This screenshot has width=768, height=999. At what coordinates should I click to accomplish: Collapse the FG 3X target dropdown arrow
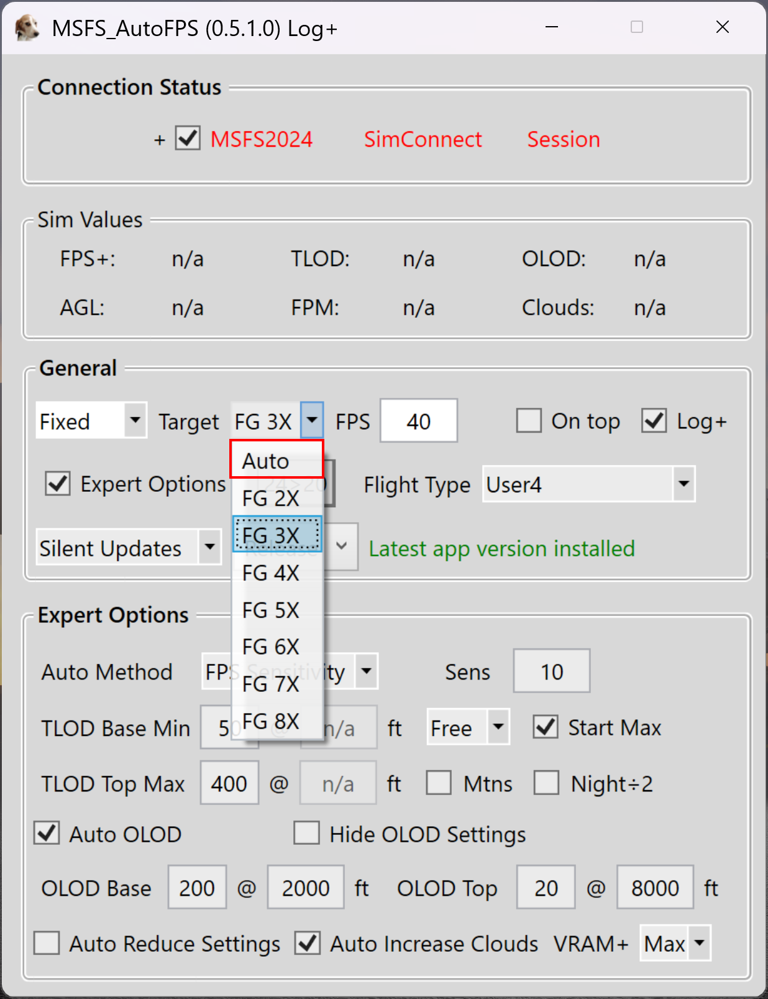pos(312,420)
